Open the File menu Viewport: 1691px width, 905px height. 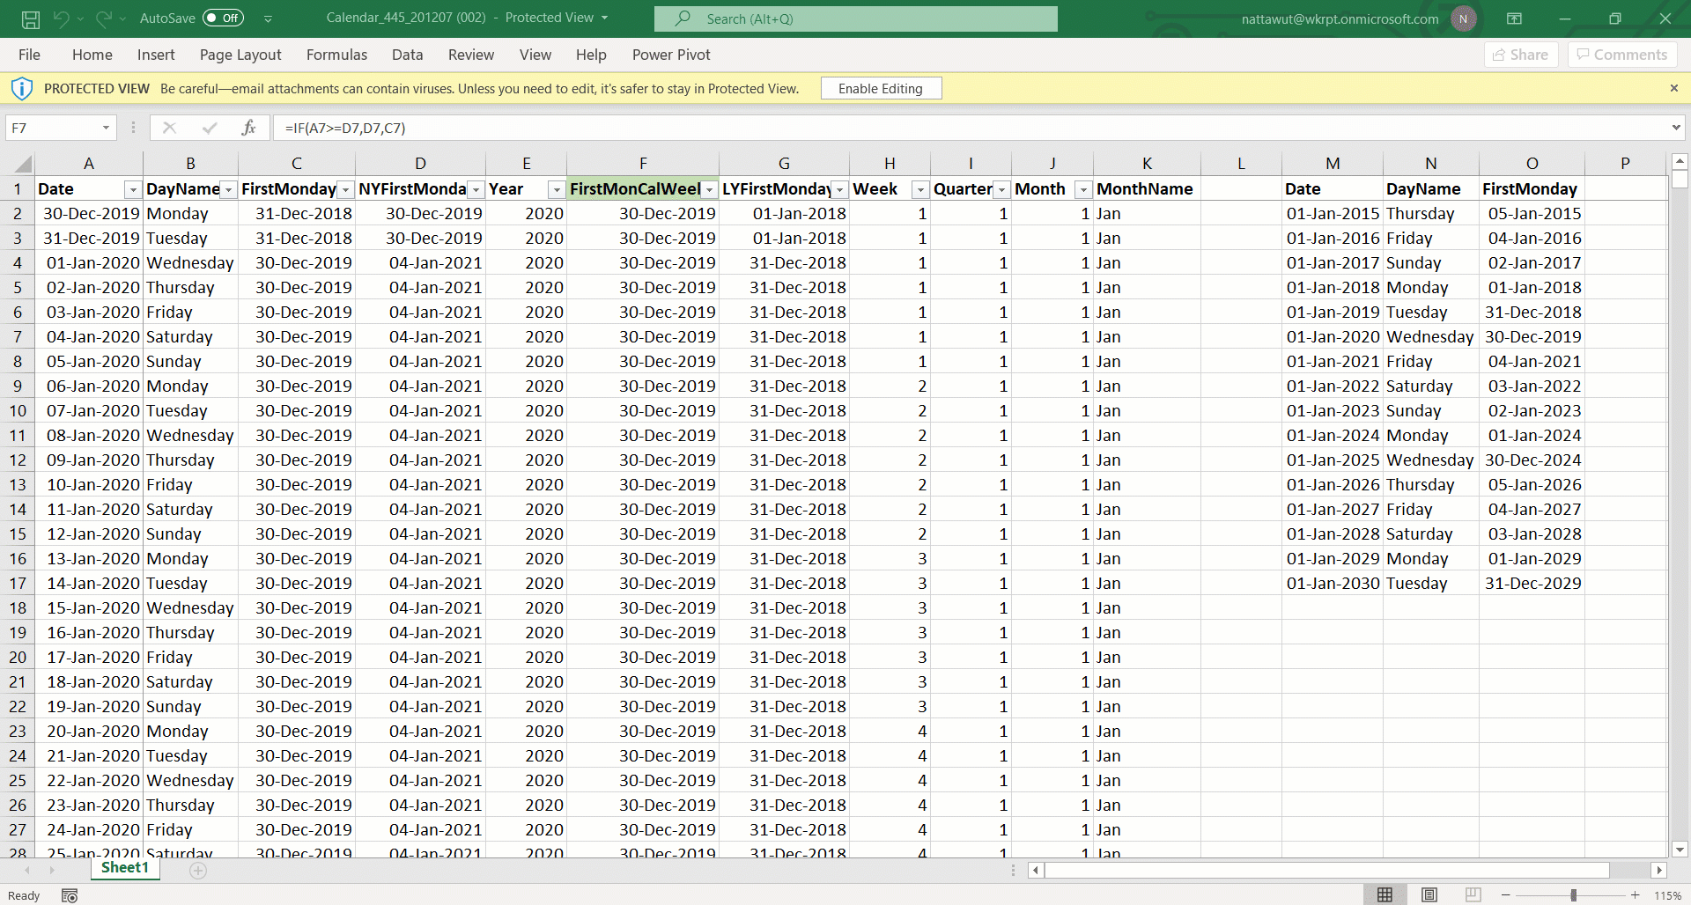[29, 55]
